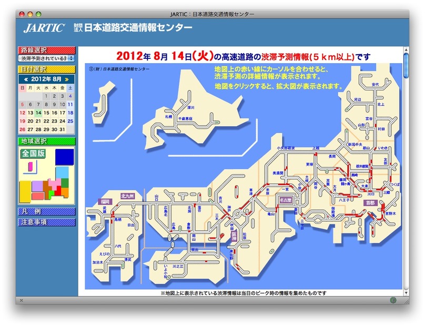Click the 全国版 nationwide label
The width and height of the screenshot is (425, 326).
click(33, 154)
